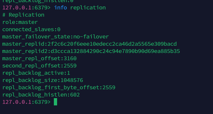
Task: Click the 'master_failover_state:no-failover' line
Action: (x=55, y=37)
